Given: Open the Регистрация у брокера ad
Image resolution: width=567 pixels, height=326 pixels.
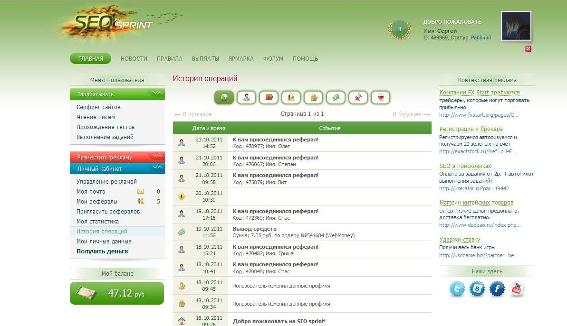Looking at the screenshot, I should coord(471,129).
